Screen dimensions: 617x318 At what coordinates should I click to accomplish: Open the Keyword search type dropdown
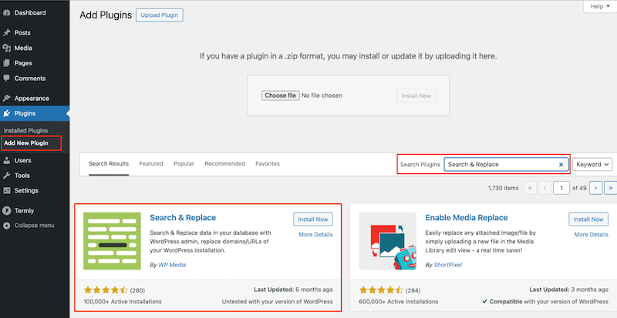coord(592,164)
